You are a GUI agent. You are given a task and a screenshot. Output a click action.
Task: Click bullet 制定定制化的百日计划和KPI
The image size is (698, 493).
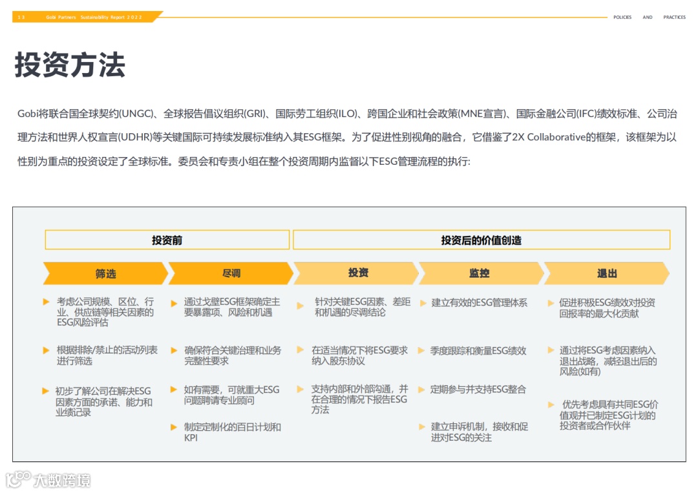[x=233, y=432]
